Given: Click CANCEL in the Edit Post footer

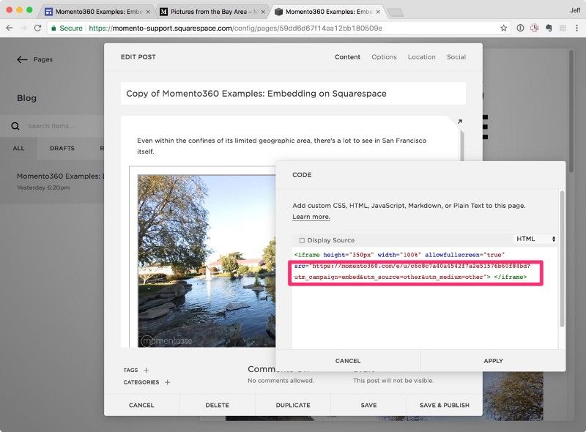Looking at the screenshot, I should pos(141,405).
